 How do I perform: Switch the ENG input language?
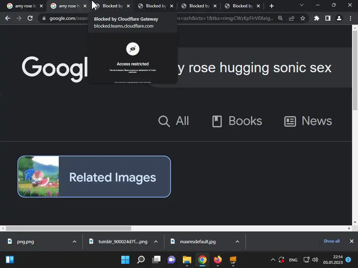[x=293, y=260]
